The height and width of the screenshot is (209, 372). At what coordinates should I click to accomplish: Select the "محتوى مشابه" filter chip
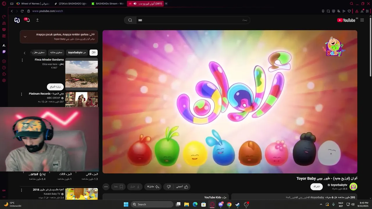56,53
